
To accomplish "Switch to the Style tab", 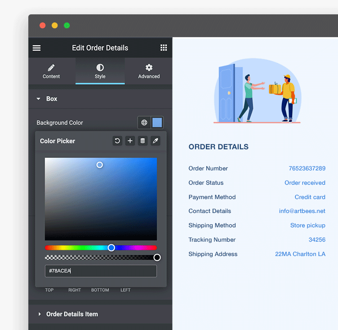I will tap(100, 71).
